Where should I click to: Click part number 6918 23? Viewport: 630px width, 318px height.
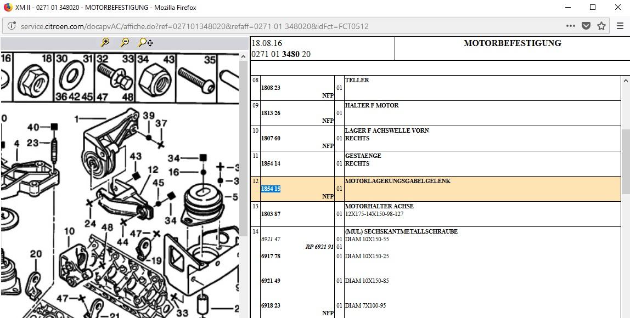pos(271,305)
